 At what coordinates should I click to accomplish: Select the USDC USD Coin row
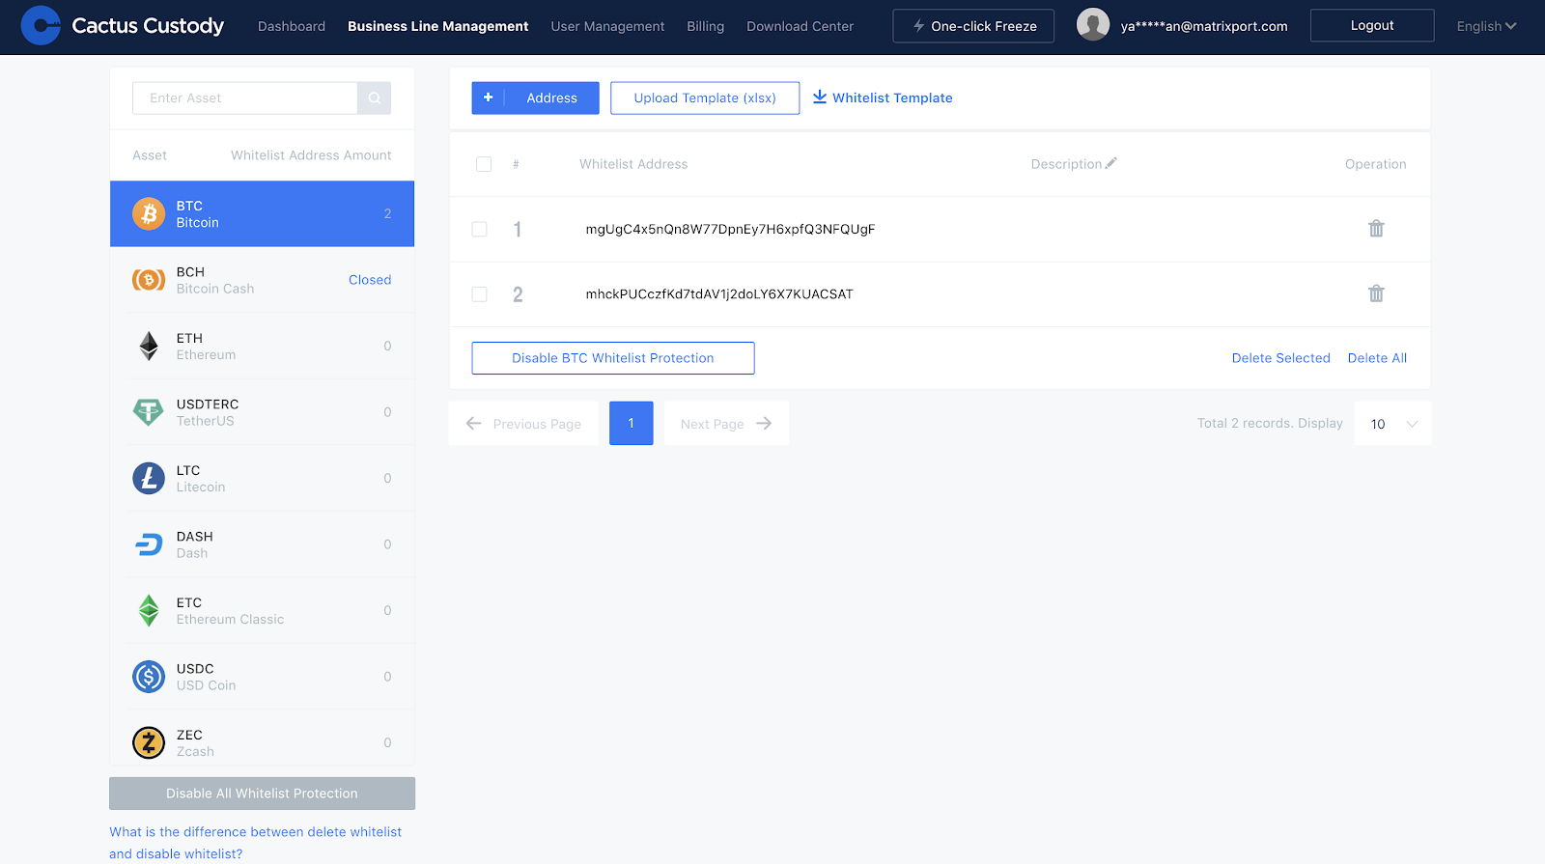(262, 677)
